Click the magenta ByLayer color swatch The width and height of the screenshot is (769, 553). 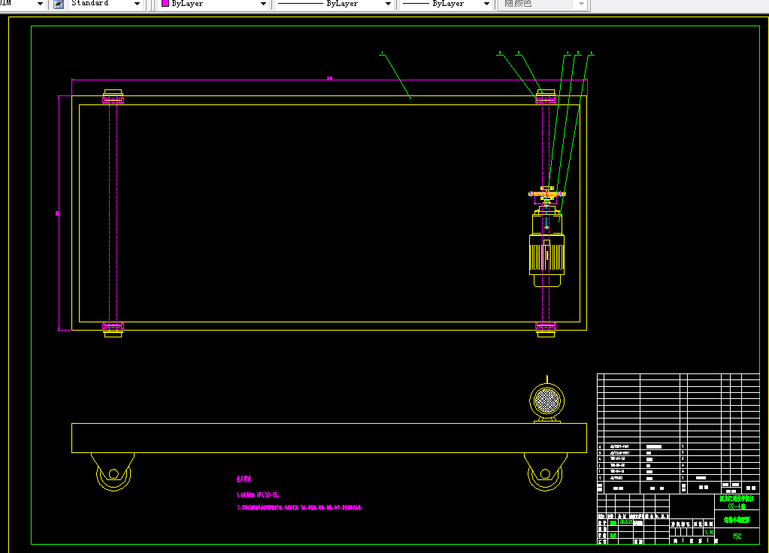(x=165, y=4)
